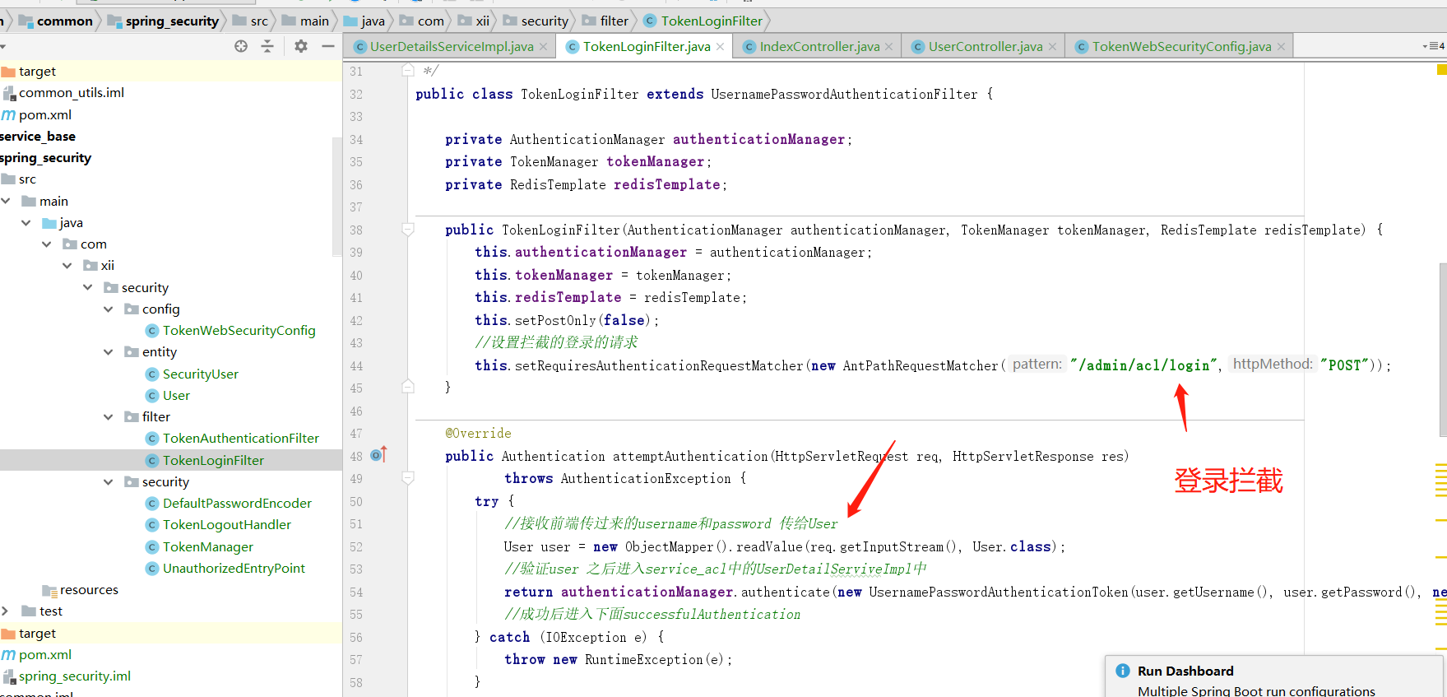Click the TokenLoginFilter breadcrumb
The height and width of the screenshot is (697, 1447).
[712, 21]
